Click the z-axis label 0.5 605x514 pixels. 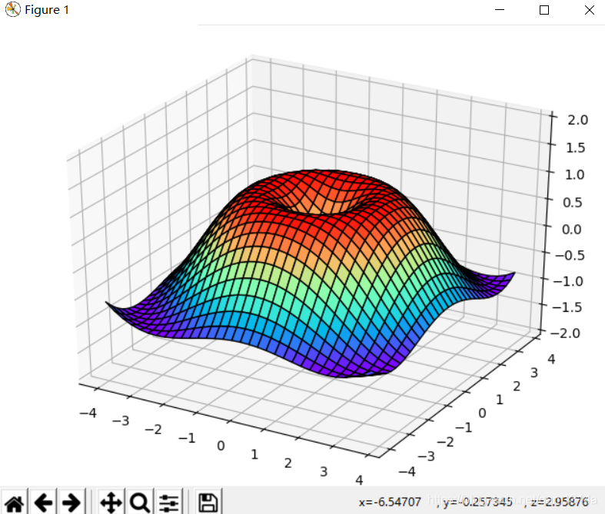572,202
